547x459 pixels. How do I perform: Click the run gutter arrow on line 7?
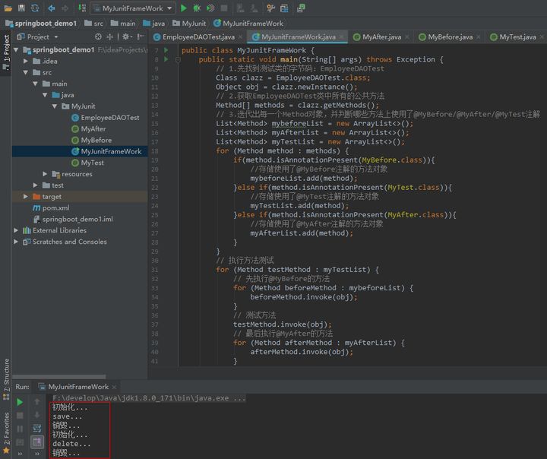coord(166,50)
